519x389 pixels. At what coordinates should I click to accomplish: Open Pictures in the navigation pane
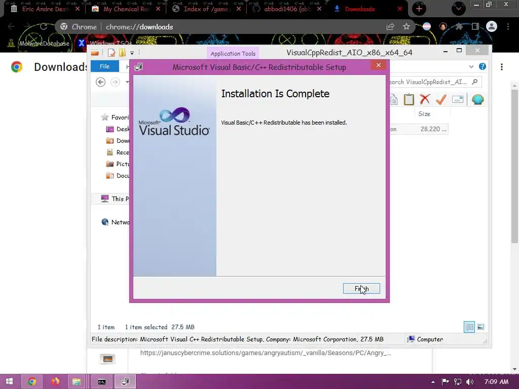tap(118, 164)
